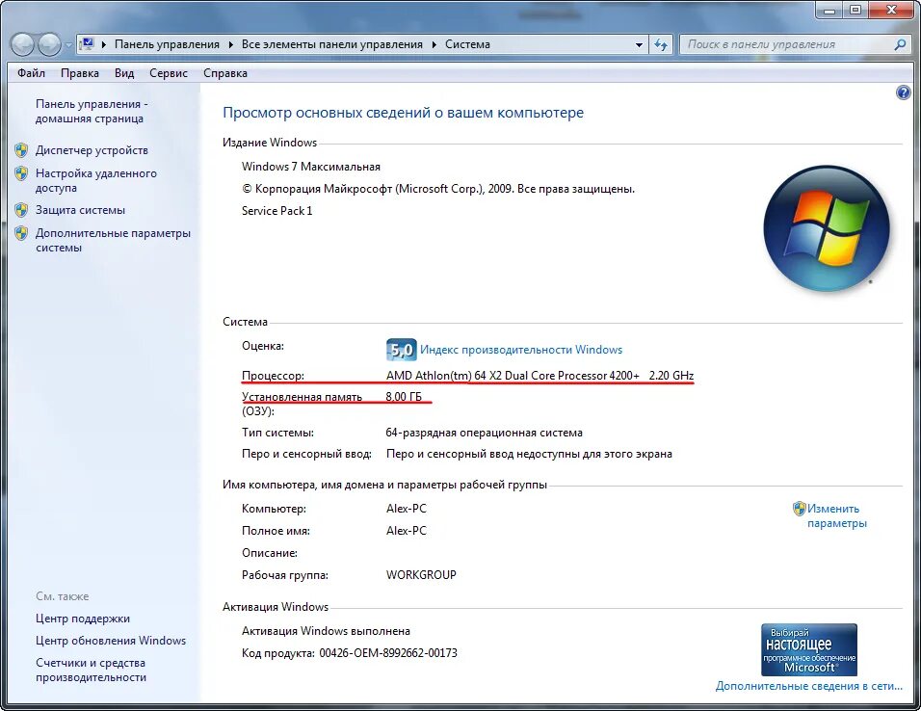
Task: Open Индекс производительности Windows link
Action: tap(521, 350)
